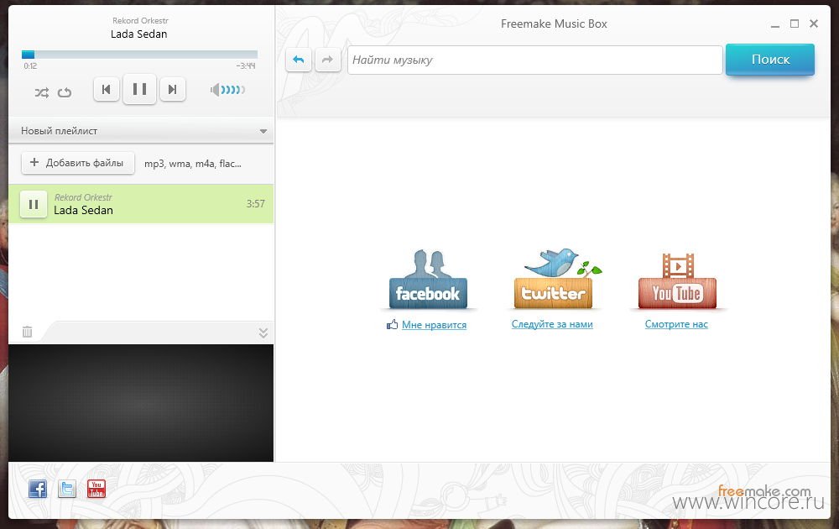The width and height of the screenshot is (839, 529).
Task: Minimize the Freemake Music Box window
Action: [x=774, y=24]
